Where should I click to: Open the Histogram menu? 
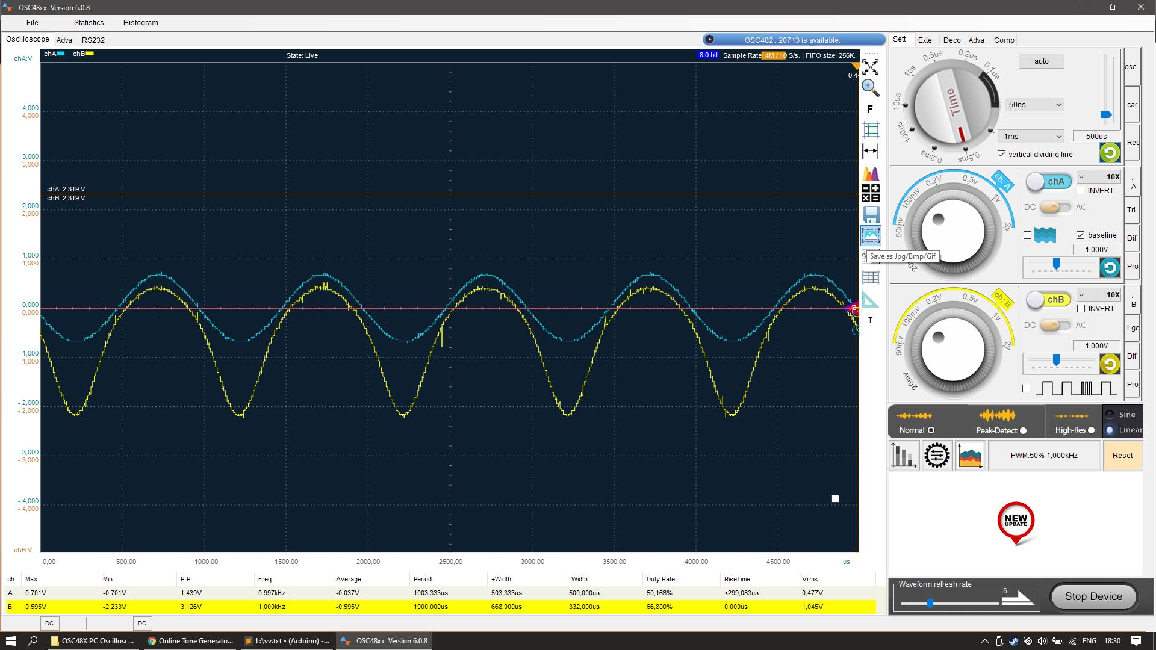point(140,23)
